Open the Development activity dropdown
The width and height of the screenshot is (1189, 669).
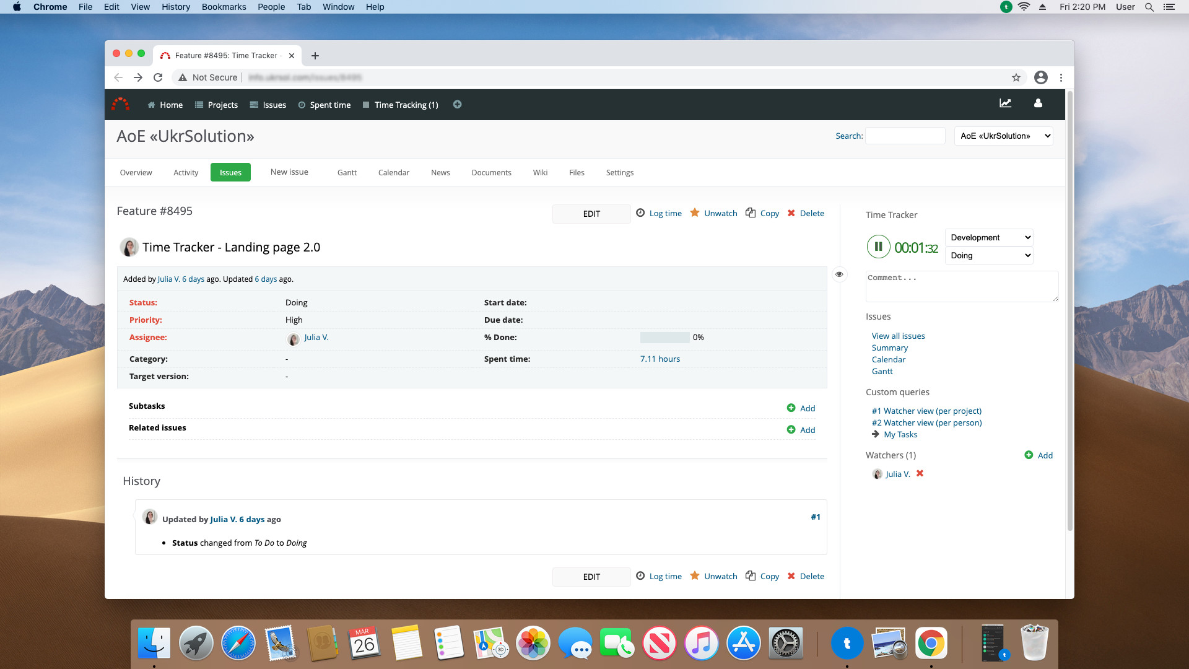pos(989,237)
